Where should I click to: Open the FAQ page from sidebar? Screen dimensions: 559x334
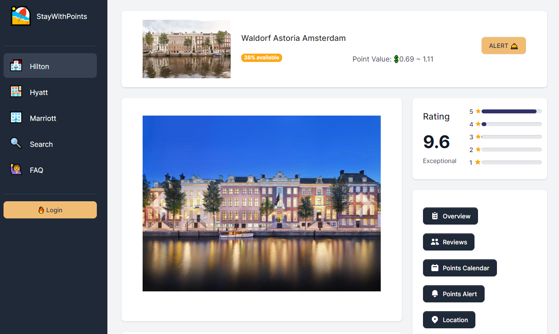pos(50,170)
